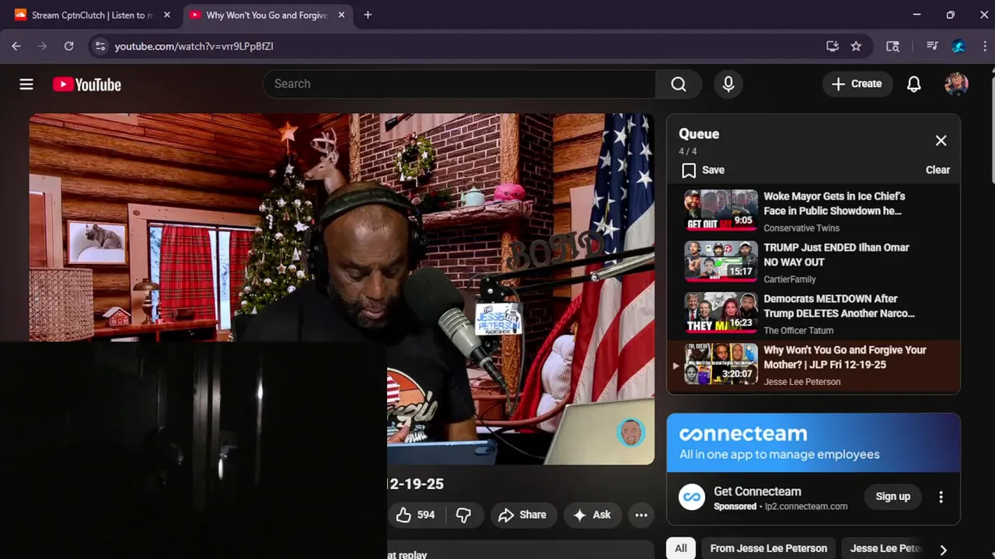Open the Connecteam ad banner

pos(813,443)
